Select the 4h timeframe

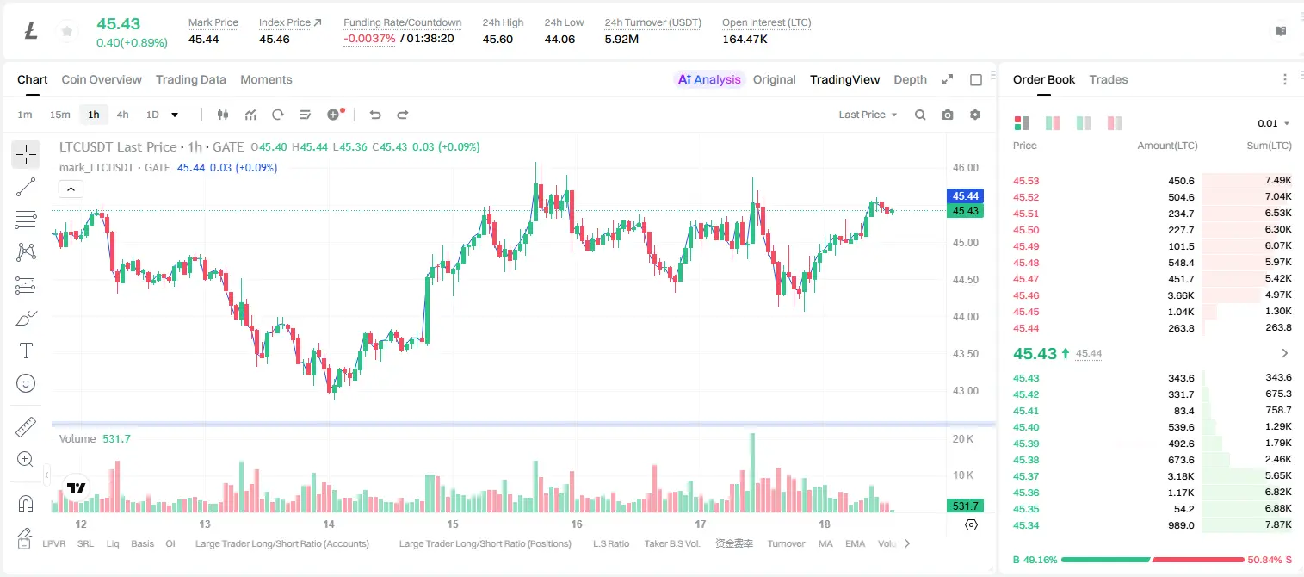[x=122, y=115]
